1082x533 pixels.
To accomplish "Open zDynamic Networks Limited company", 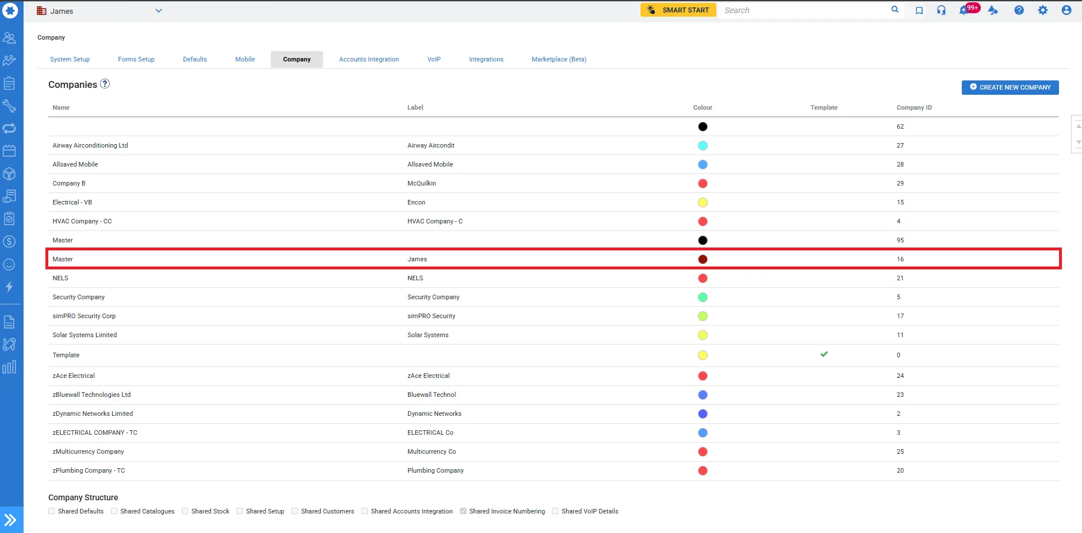I will click(554, 414).
